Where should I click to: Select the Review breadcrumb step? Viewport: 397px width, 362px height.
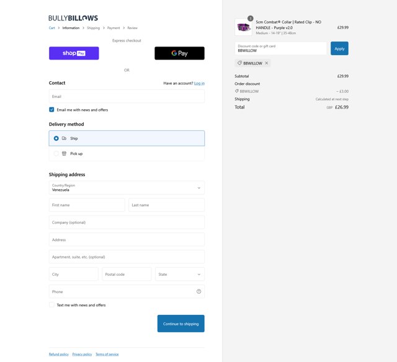point(132,28)
